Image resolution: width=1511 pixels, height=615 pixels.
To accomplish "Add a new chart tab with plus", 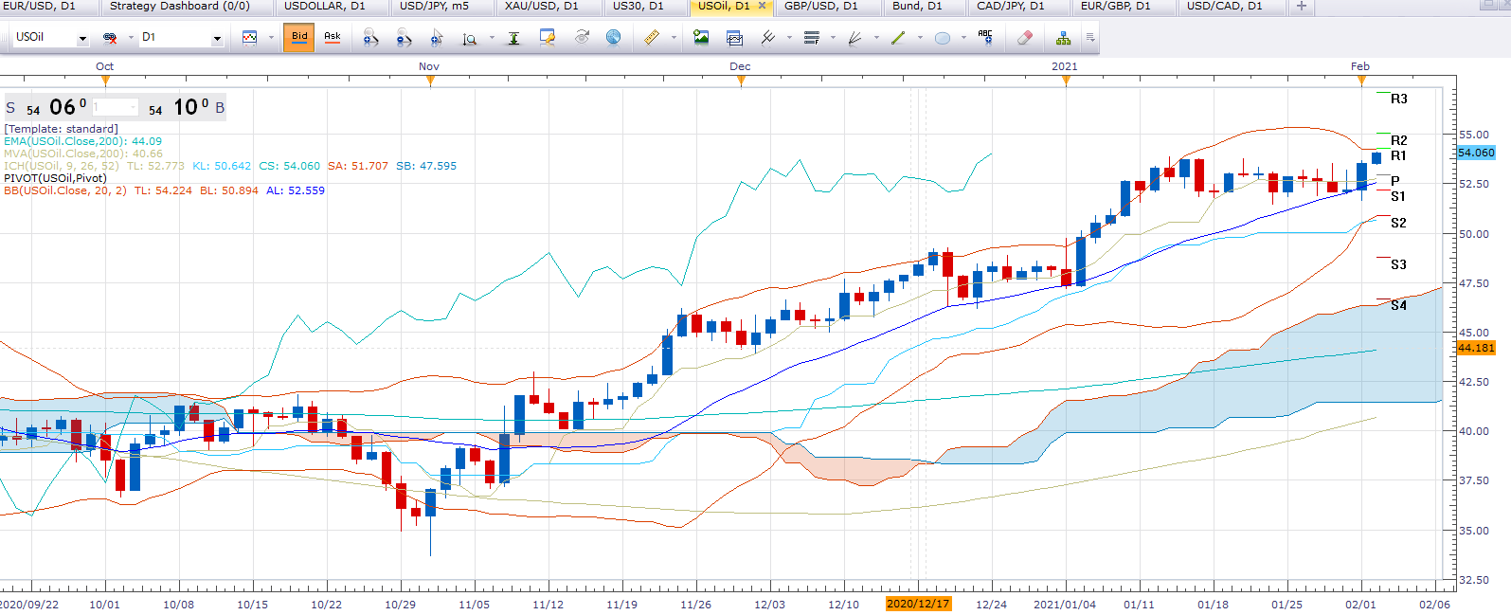I will [x=1302, y=7].
